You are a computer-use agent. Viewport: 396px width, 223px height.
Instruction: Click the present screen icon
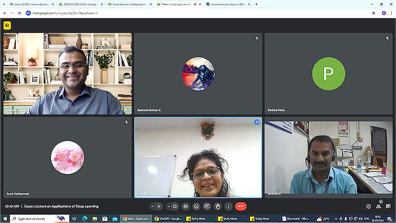[x=207, y=206]
